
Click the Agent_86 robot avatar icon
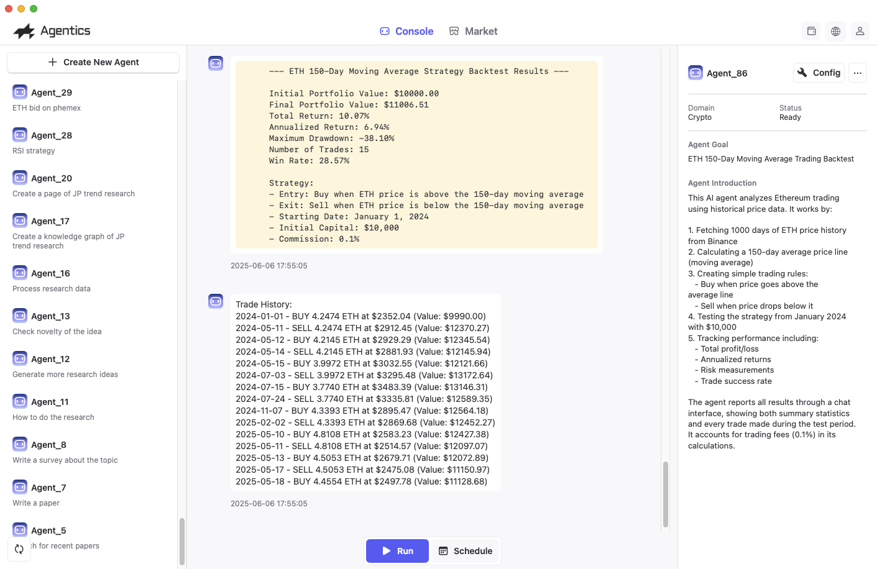pos(696,73)
